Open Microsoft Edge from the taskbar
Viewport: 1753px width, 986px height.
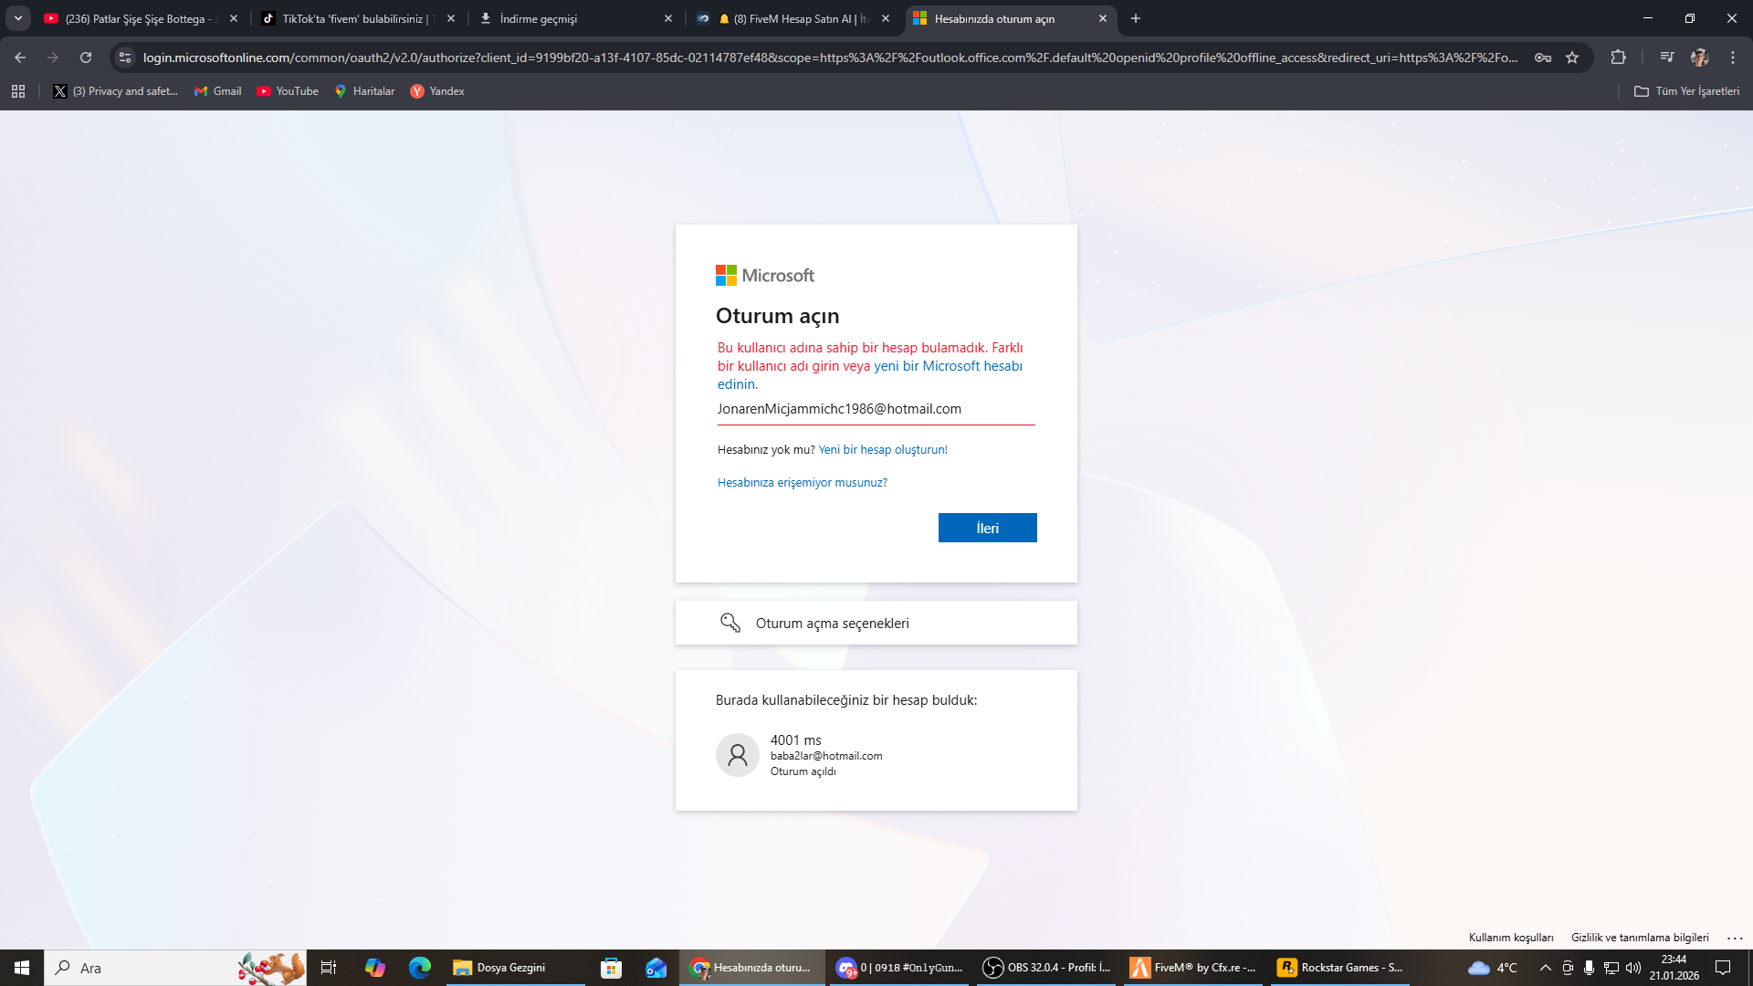click(420, 968)
